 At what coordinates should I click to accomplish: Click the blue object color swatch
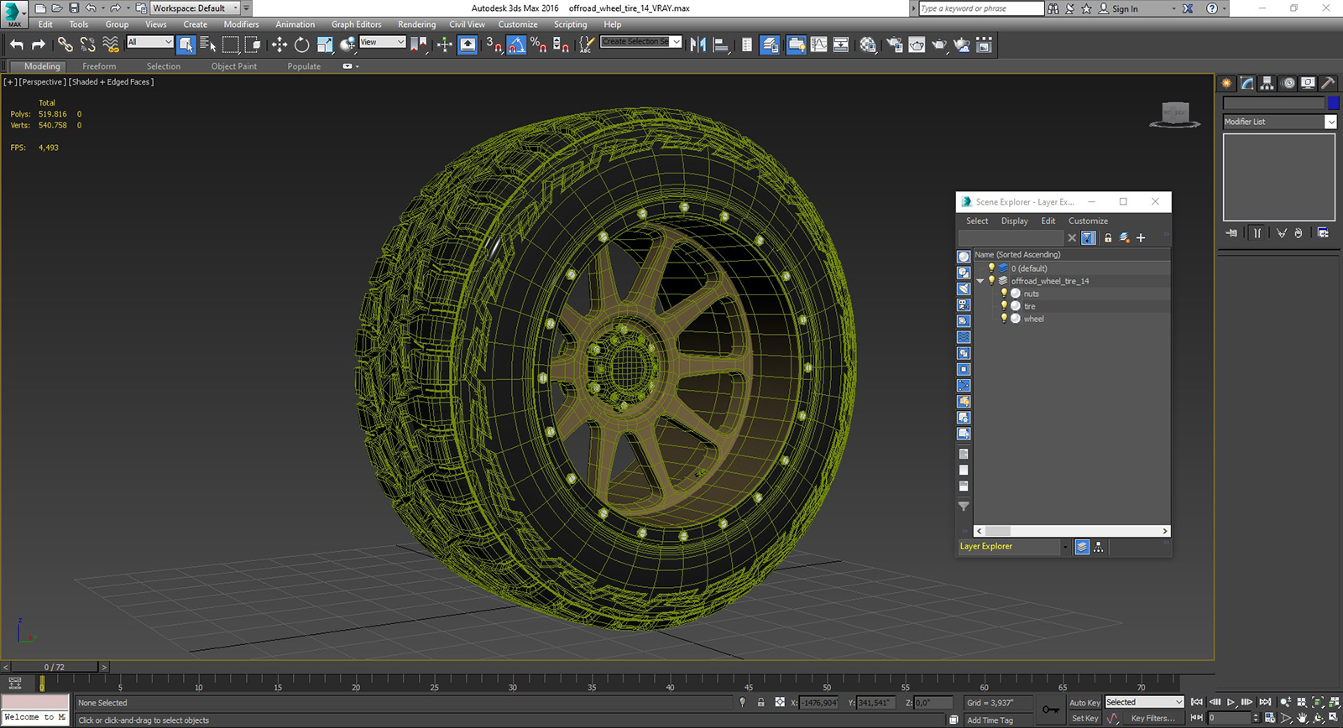click(x=1333, y=103)
